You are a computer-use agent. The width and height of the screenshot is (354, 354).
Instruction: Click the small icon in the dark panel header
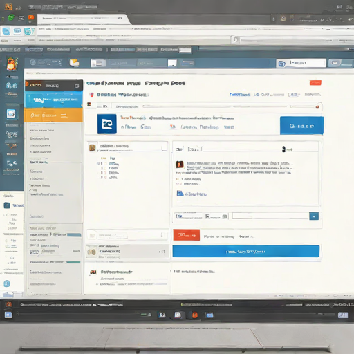[x=77, y=86]
